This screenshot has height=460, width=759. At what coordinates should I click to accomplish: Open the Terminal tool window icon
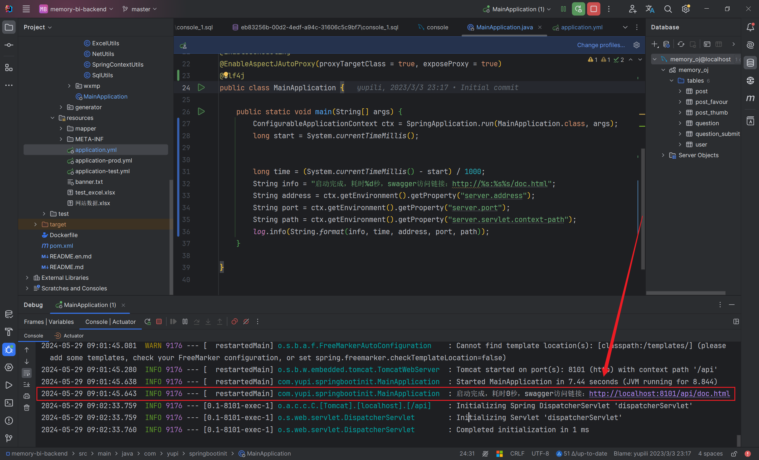[9, 403]
